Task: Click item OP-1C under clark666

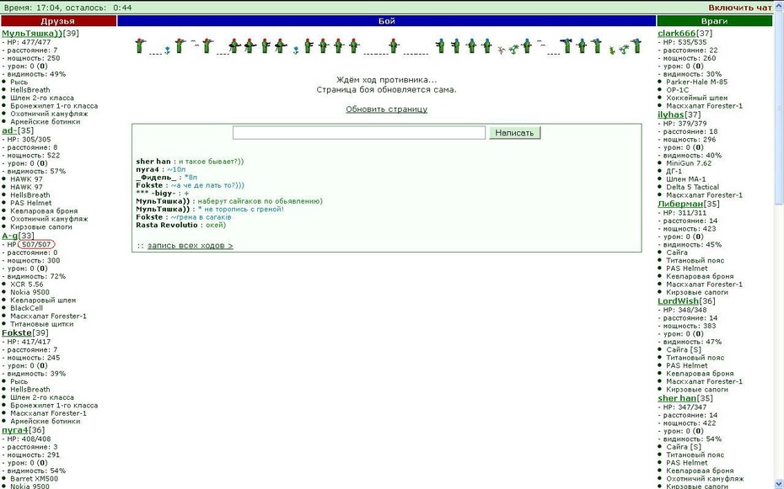Action: click(677, 90)
